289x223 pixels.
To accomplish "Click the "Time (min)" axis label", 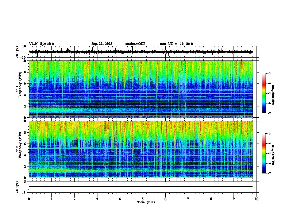I will pyautogui.click(x=146, y=202).
